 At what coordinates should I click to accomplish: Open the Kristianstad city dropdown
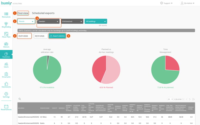pyautogui.click(x=72, y=21)
